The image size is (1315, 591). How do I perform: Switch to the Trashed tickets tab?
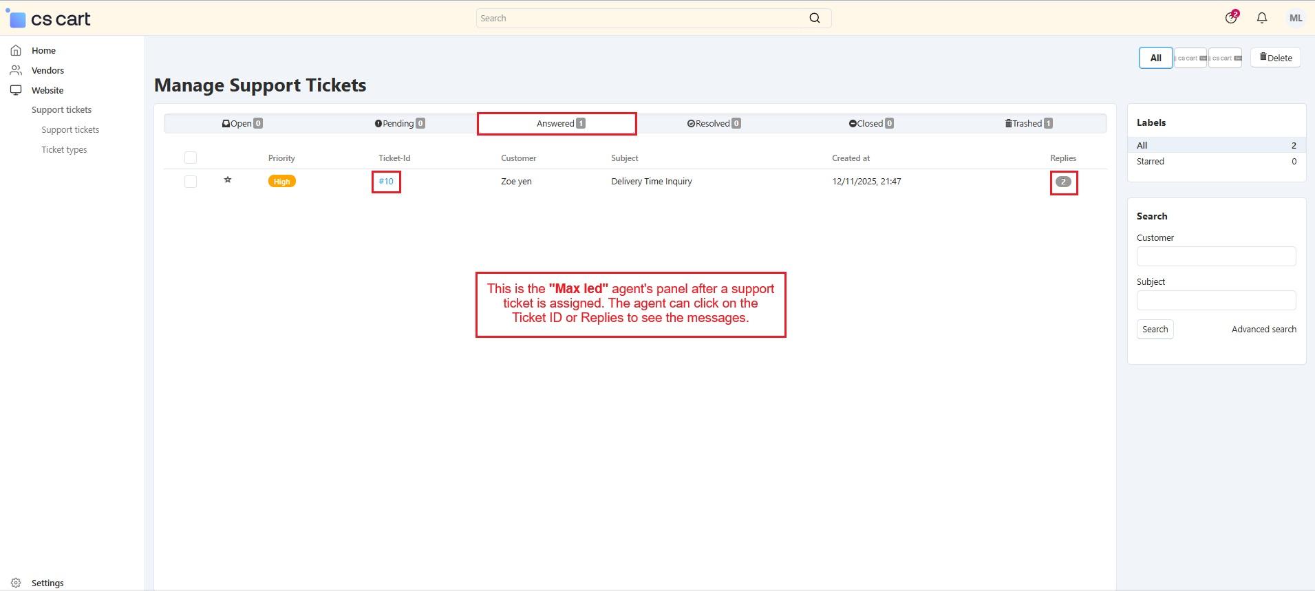tap(1028, 124)
